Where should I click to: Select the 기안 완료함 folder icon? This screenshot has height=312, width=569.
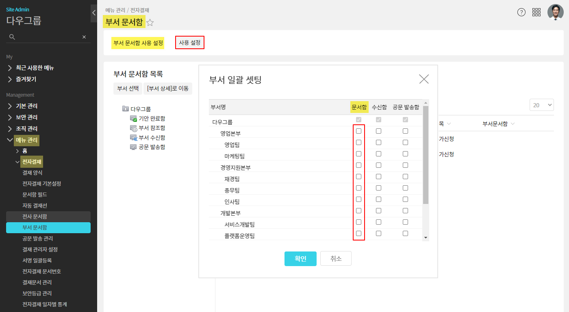(x=134, y=118)
